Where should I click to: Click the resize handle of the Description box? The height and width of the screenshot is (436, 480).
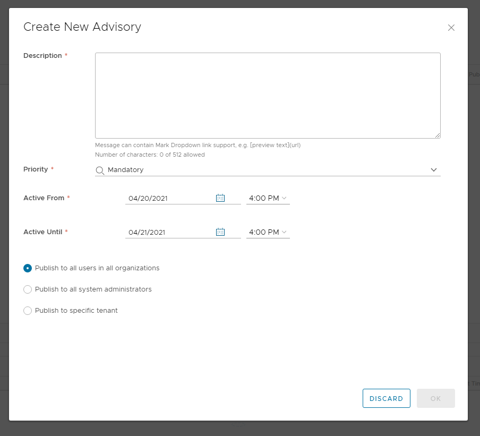pos(439,136)
